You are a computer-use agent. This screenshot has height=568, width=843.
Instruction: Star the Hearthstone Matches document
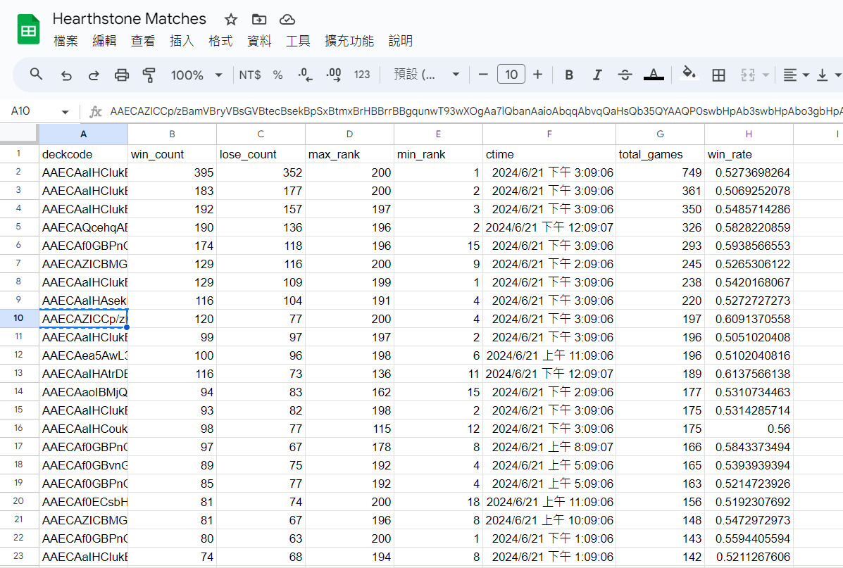[231, 19]
